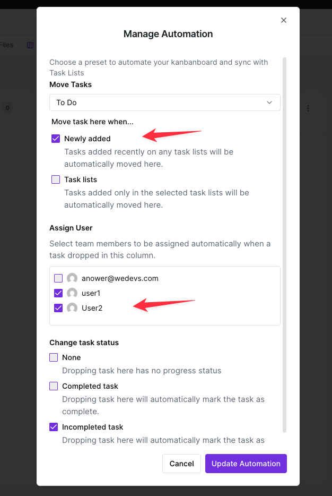The image size is (332, 496).
Task: Assign anower@wedevs.com via checkbox
Action: point(58,278)
